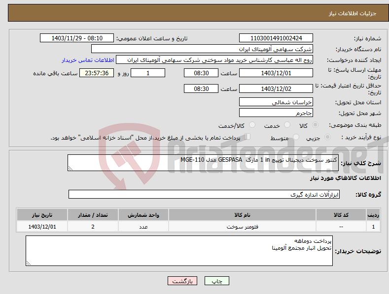Click delivery province field خراسان شمالی
Screen dimensions: 389x294
coord(276,102)
